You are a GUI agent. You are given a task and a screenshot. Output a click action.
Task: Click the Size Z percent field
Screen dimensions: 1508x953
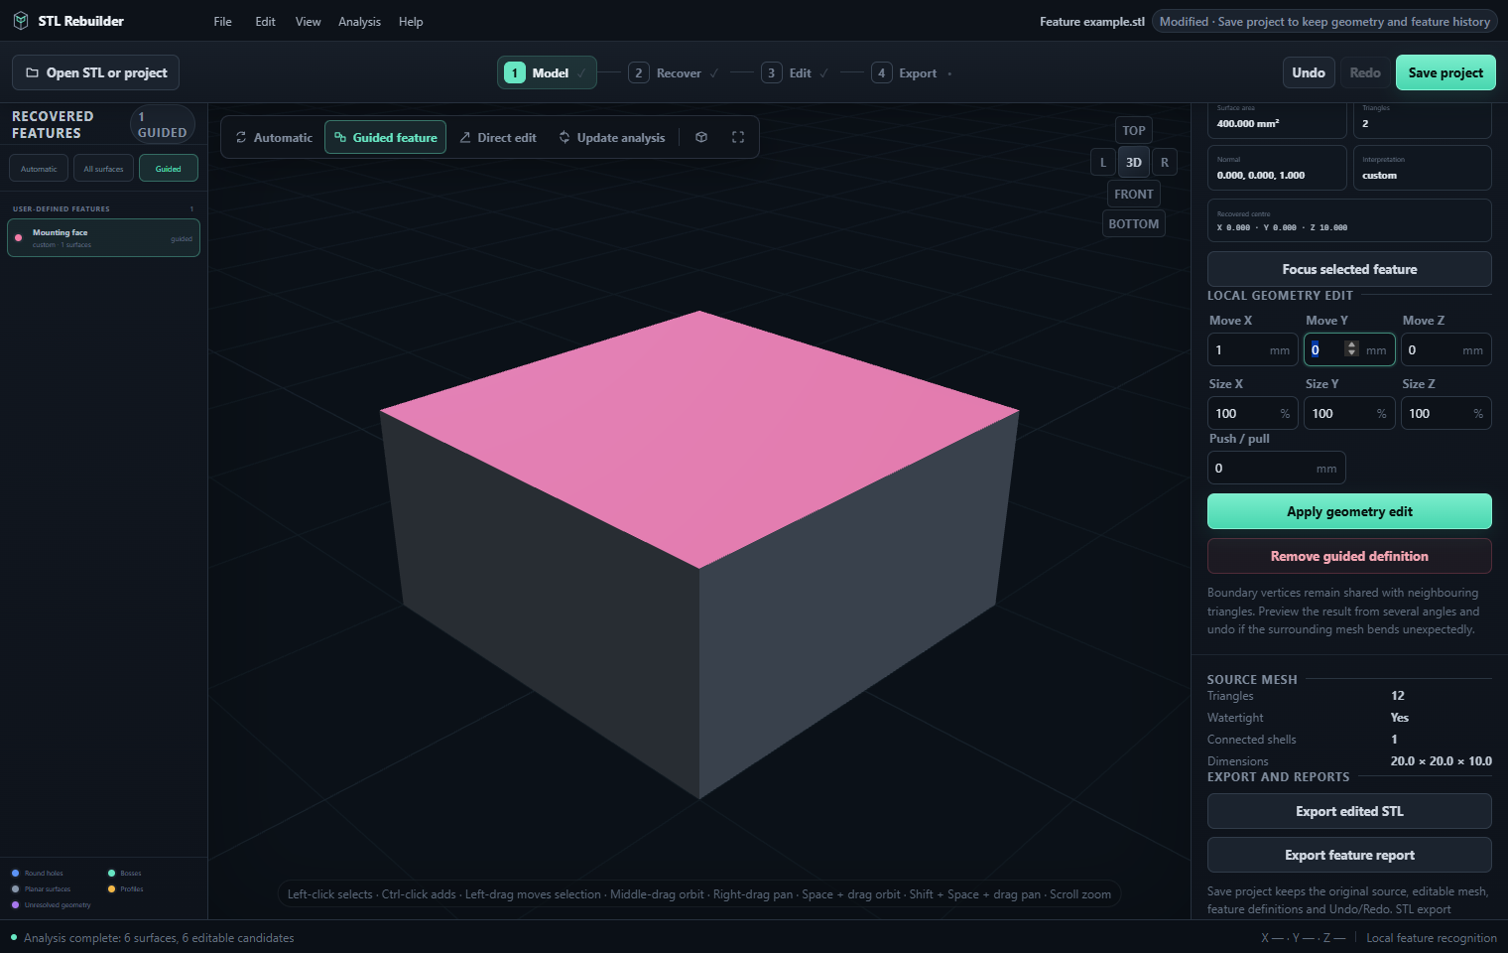tap(1445, 413)
